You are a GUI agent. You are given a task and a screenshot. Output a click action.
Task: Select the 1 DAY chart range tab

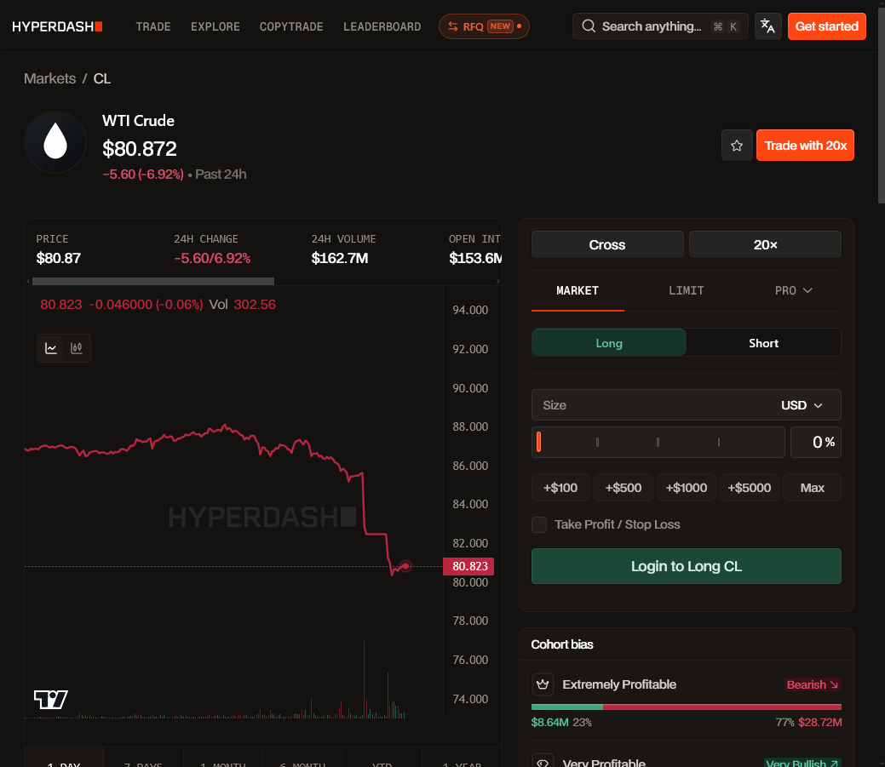(64, 758)
